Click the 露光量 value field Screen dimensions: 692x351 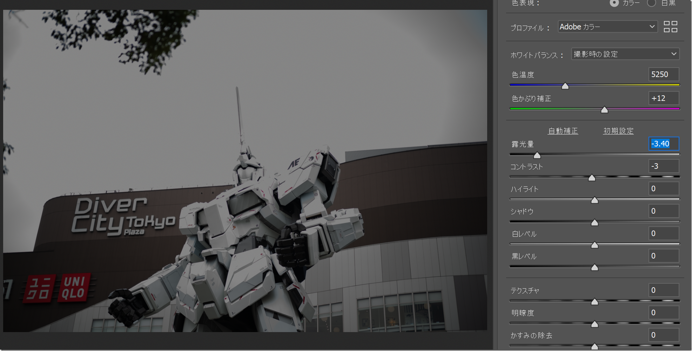tap(664, 144)
